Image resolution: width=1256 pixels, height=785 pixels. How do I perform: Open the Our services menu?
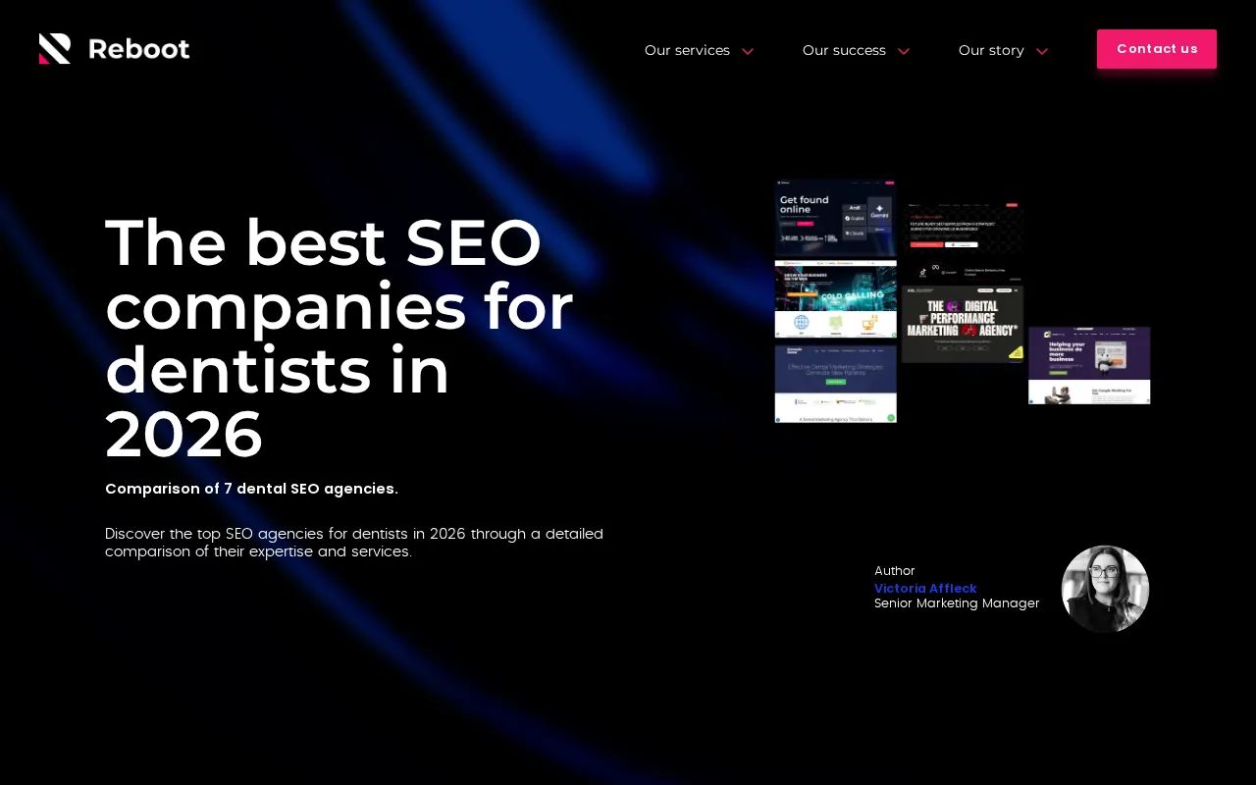[687, 50]
